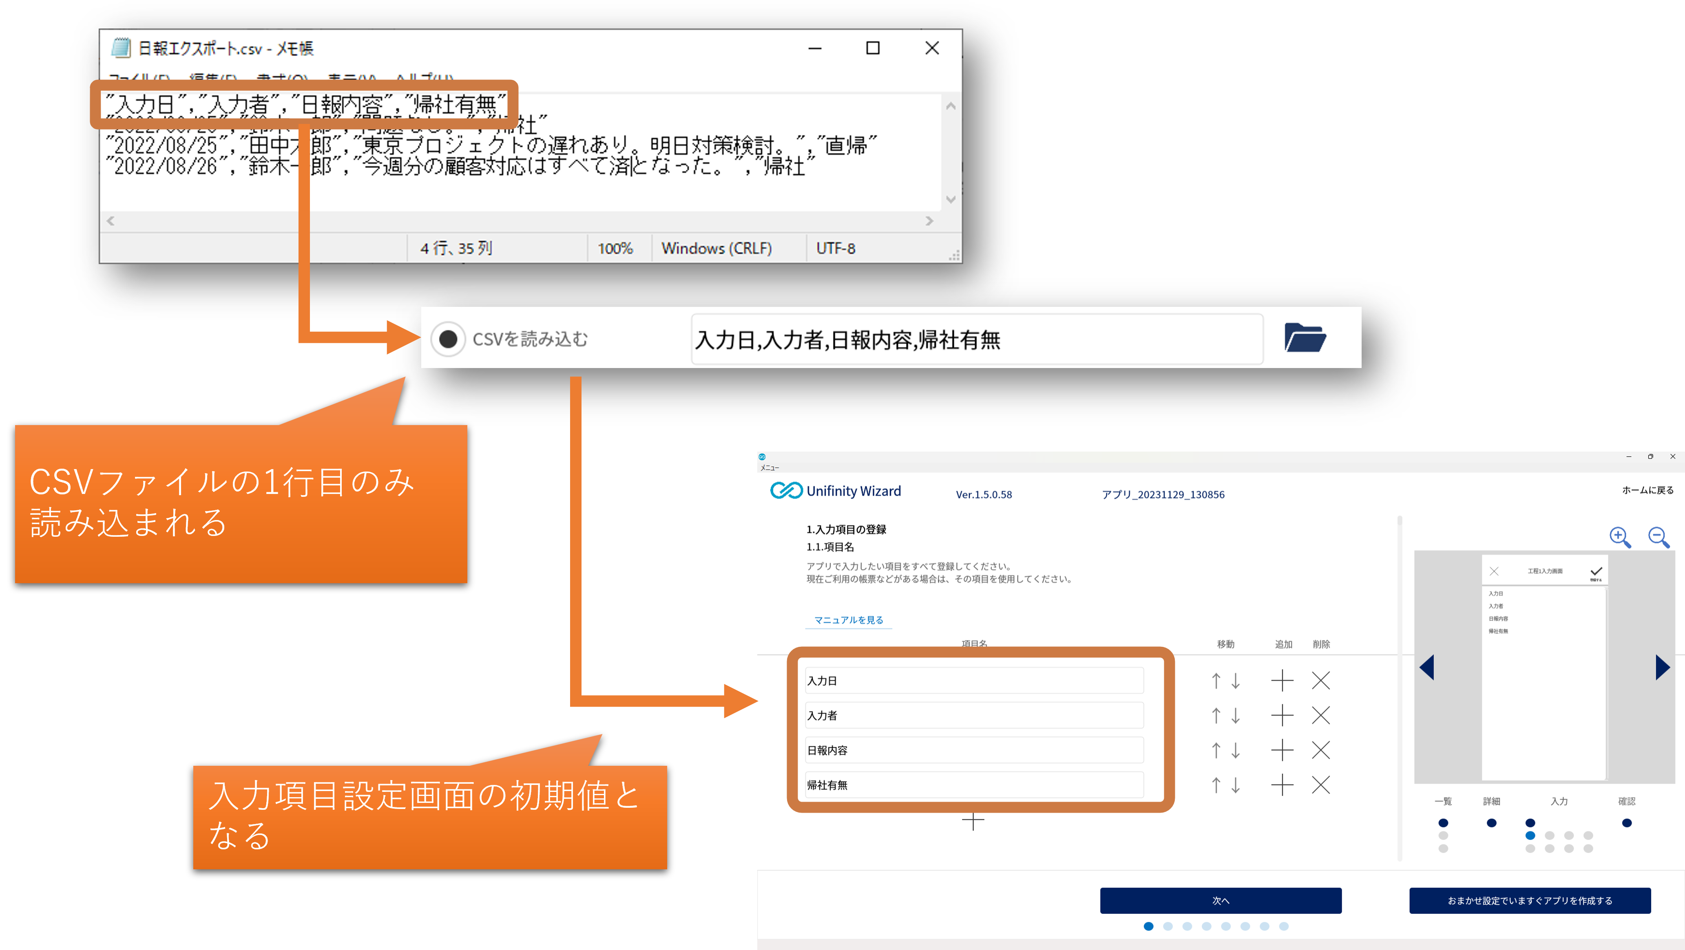
Task: Open マニュアルを見る link
Action: click(848, 620)
